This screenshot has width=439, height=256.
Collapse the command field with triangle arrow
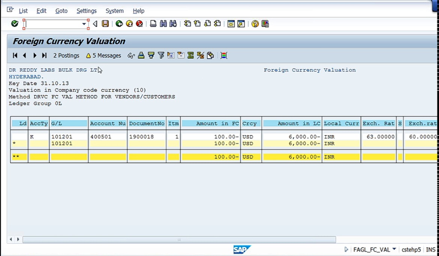click(95, 24)
